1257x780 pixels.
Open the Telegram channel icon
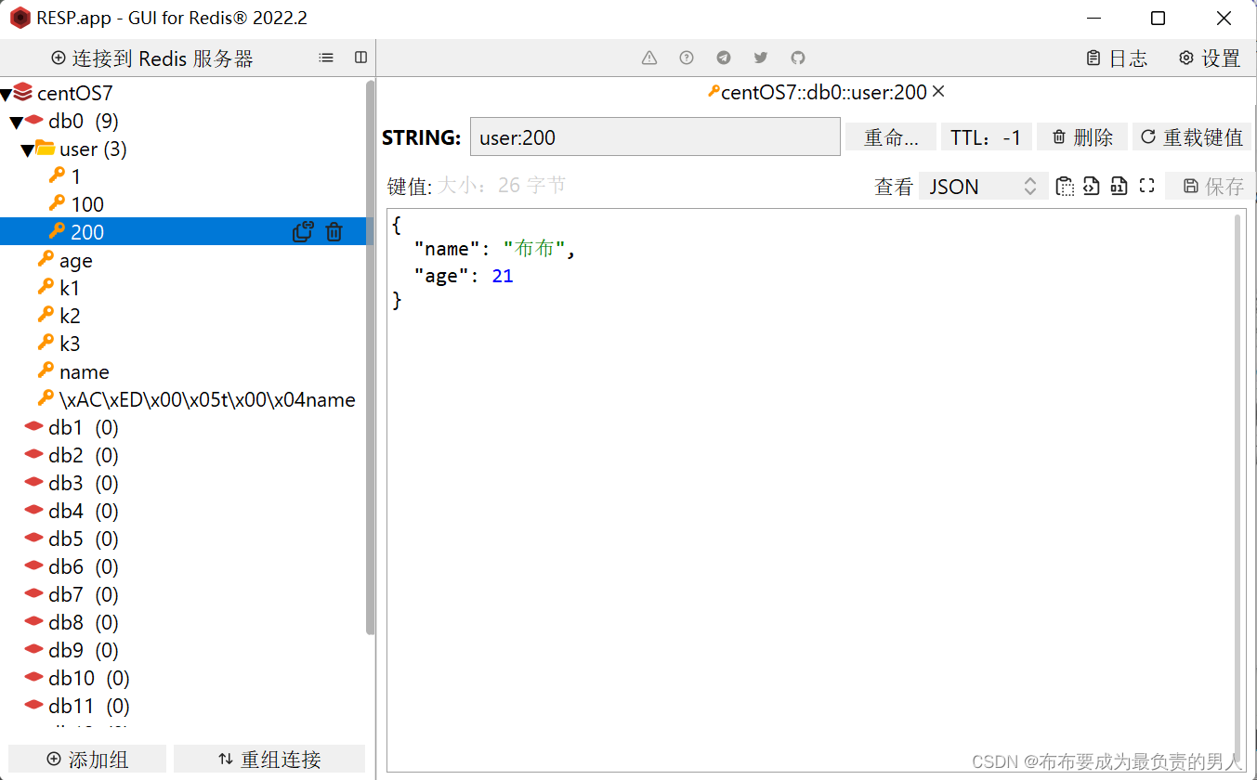click(x=724, y=58)
